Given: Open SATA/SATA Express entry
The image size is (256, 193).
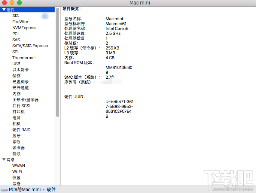Looking at the screenshot, I should click(x=30, y=46).
